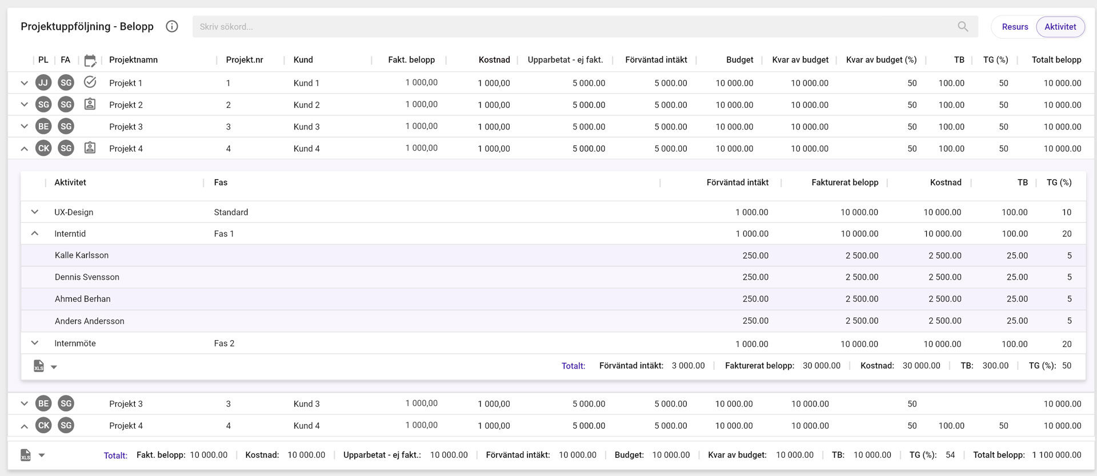Switch to Aktivitet view

[x=1060, y=27]
